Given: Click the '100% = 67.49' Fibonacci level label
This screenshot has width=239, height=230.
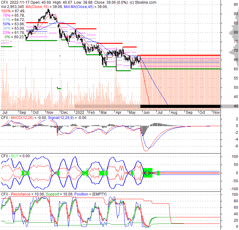Looking at the screenshot, I should pyautogui.click(x=13, y=11).
